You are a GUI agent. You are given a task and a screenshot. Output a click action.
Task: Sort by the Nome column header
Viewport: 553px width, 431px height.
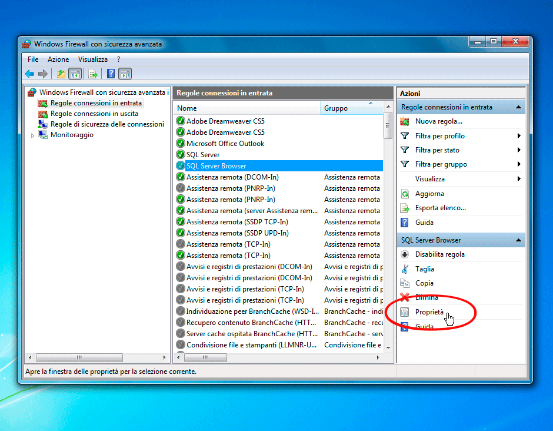pyautogui.click(x=247, y=108)
